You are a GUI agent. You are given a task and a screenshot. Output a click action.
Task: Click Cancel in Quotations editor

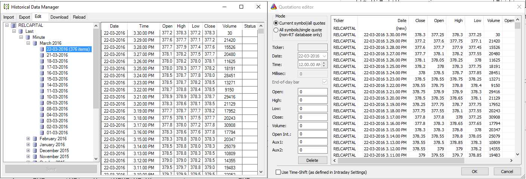point(507,172)
